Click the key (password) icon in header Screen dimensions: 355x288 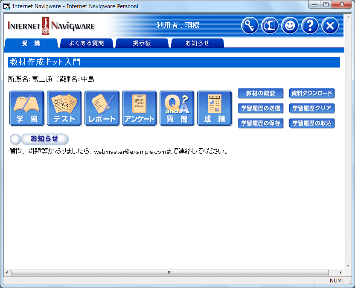click(x=250, y=26)
